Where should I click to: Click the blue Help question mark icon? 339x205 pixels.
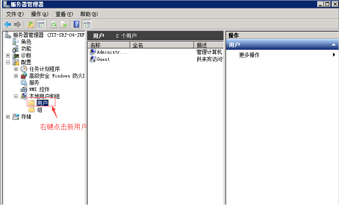(77, 24)
